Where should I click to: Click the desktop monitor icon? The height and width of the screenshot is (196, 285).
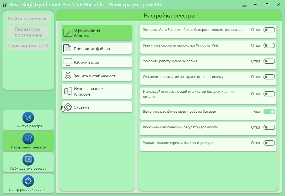(x=68, y=62)
